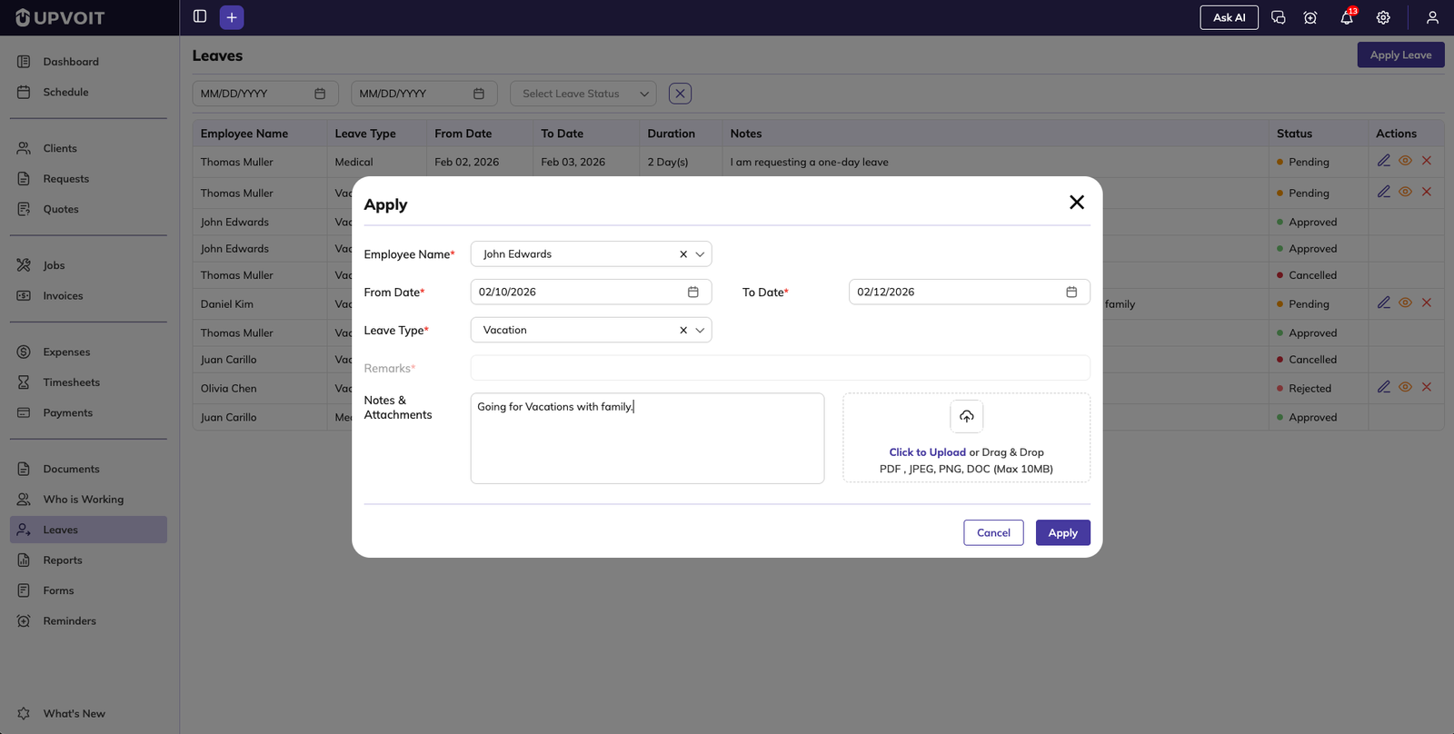This screenshot has width=1454, height=734.
Task: Delete Olivia Chen's rejected leave
Action: pyautogui.click(x=1427, y=387)
